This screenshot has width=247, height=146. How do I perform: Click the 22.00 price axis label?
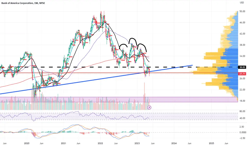(242, 90)
